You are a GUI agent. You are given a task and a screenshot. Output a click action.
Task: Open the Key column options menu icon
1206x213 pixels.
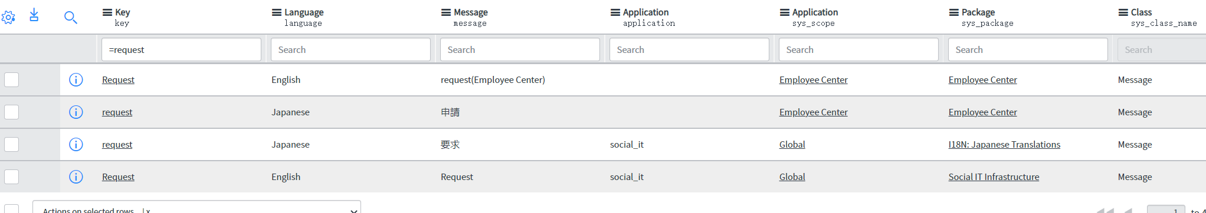(x=107, y=12)
